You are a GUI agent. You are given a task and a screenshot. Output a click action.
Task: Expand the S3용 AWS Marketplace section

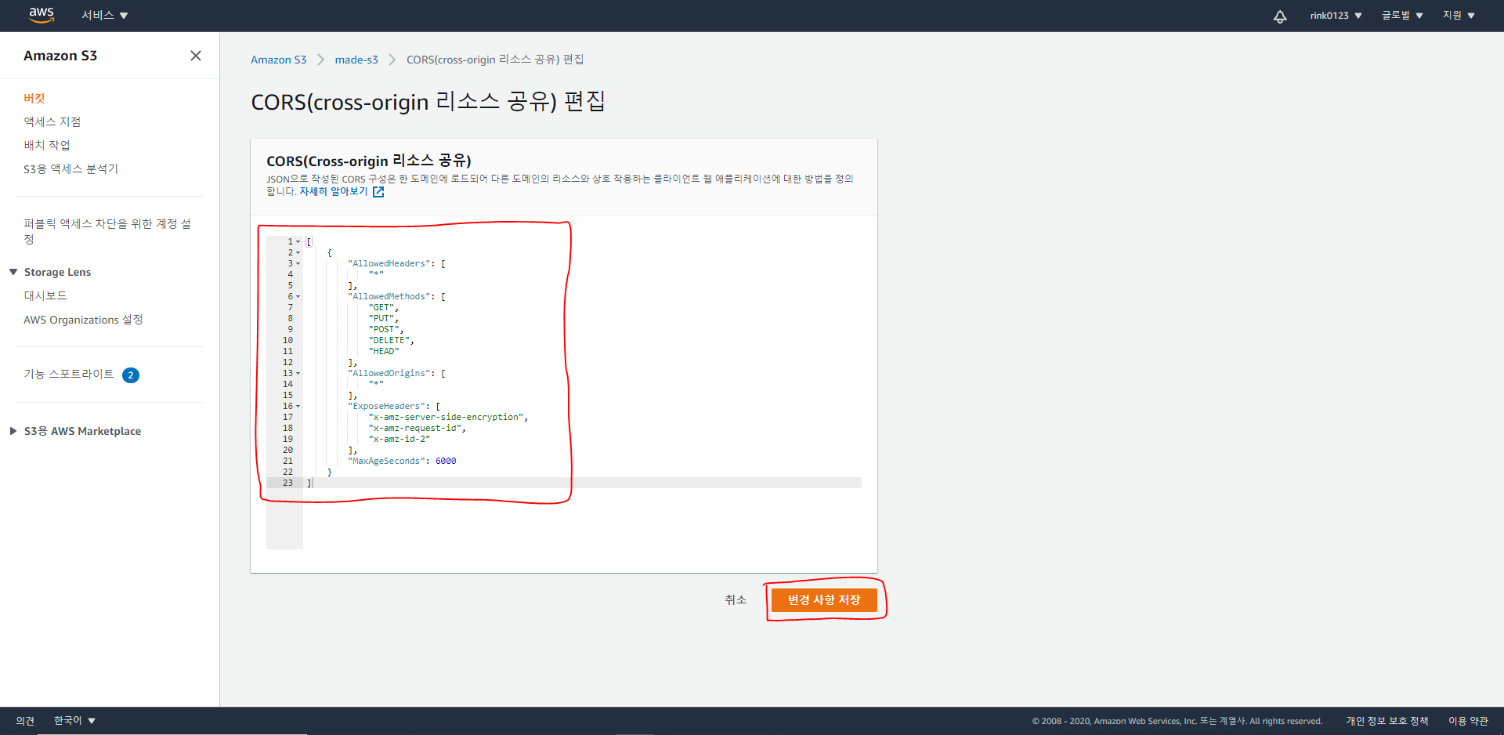[x=13, y=431]
